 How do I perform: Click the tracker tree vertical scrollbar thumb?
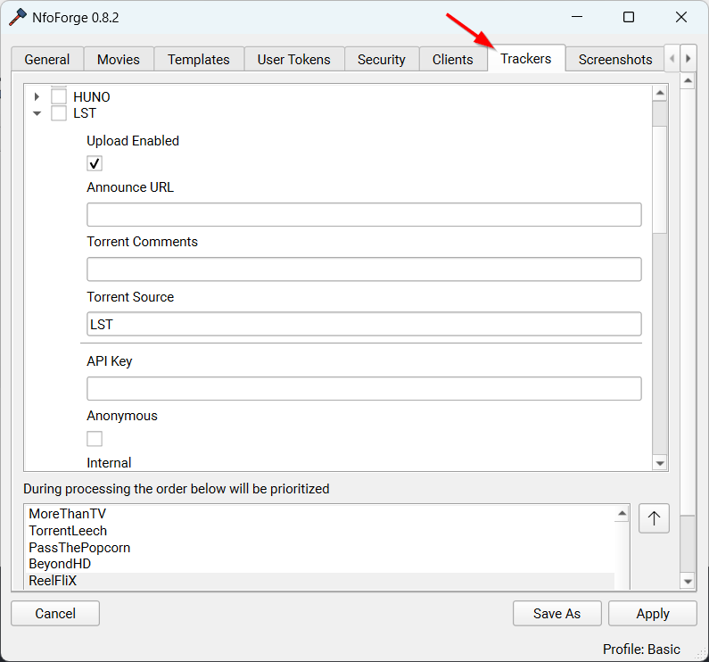click(660, 179)
